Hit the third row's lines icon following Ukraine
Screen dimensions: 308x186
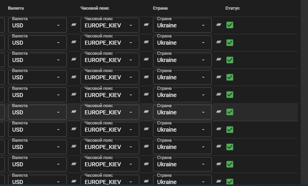219,59
